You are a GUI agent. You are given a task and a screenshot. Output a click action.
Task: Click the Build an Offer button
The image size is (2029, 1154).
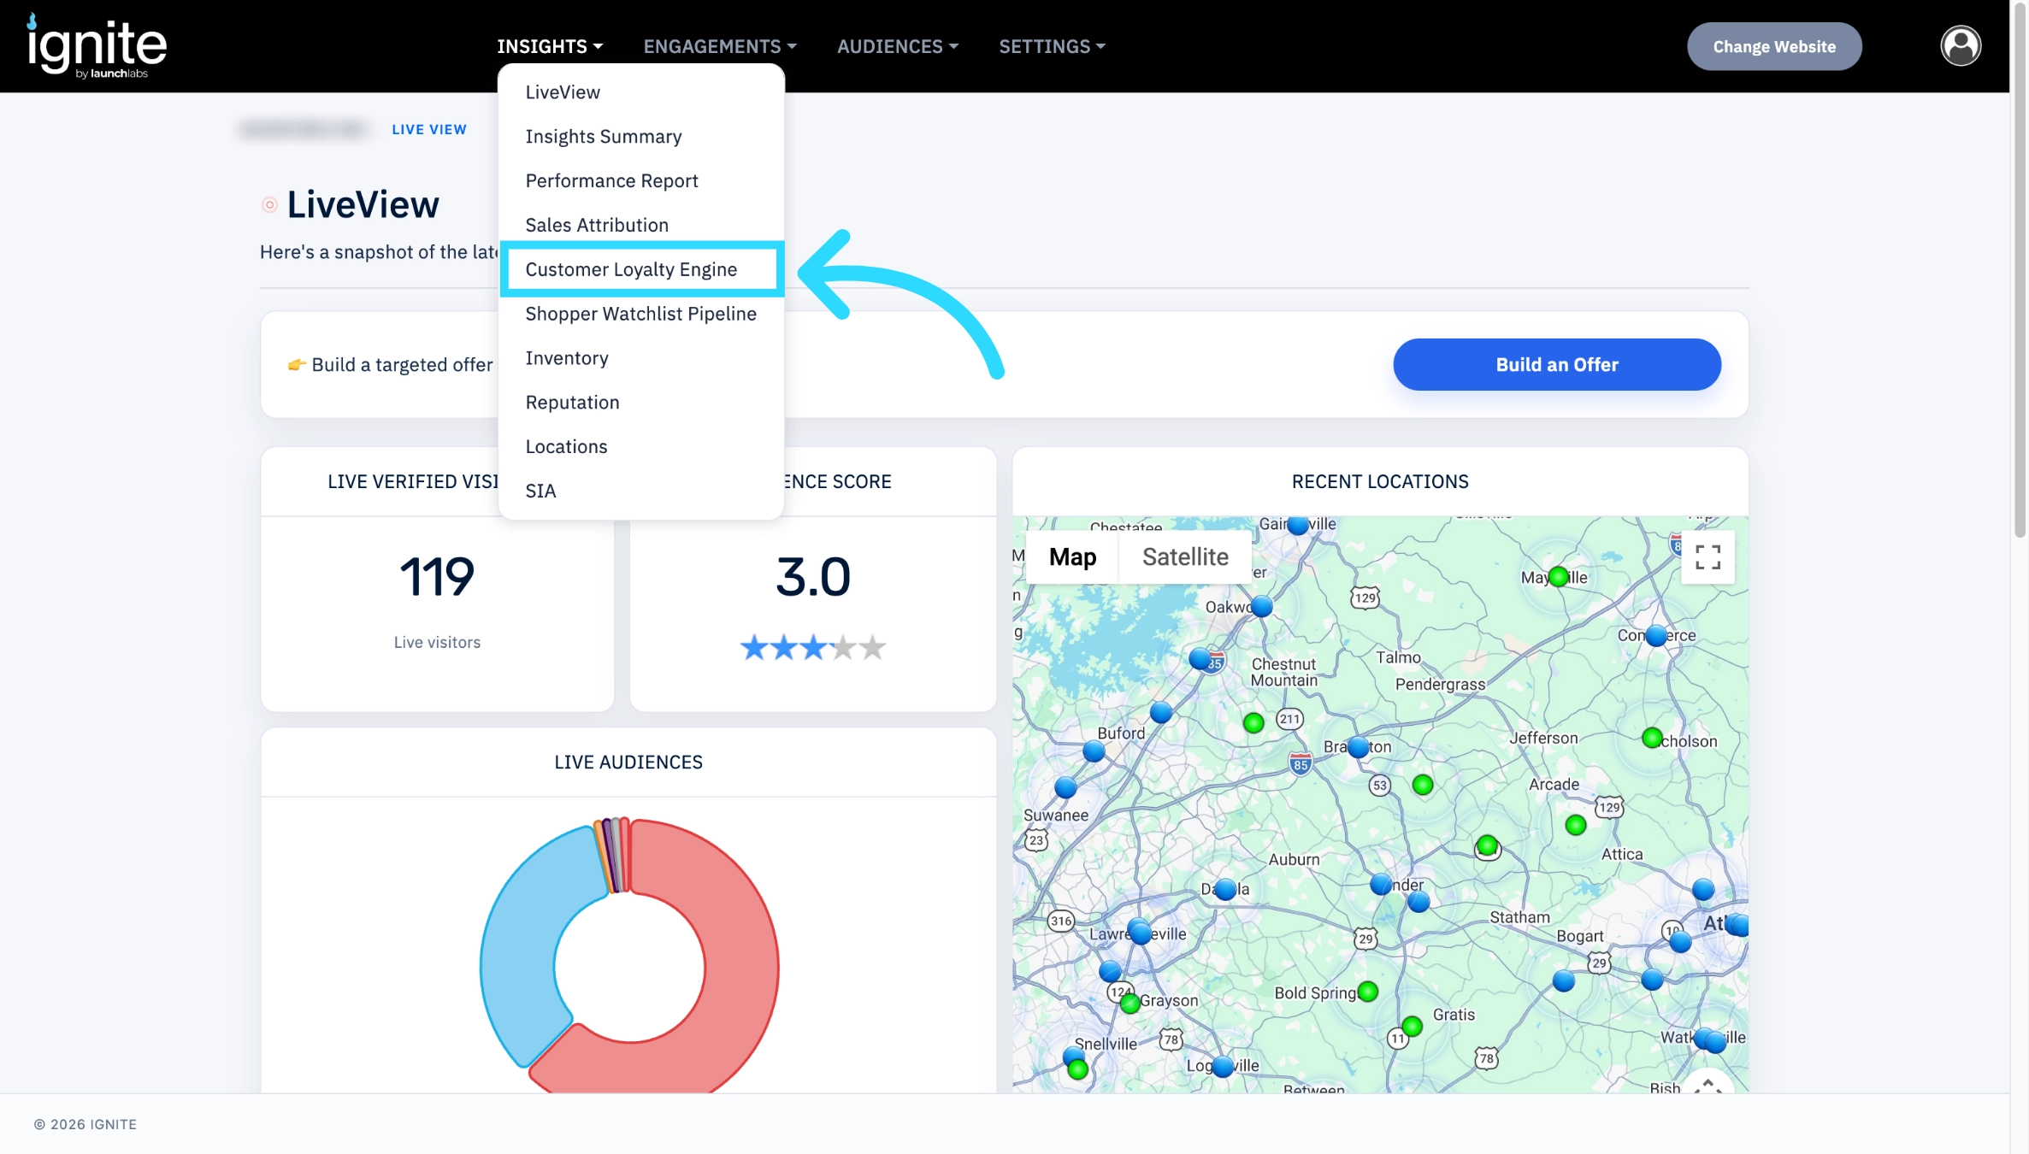coord(1557,364)
